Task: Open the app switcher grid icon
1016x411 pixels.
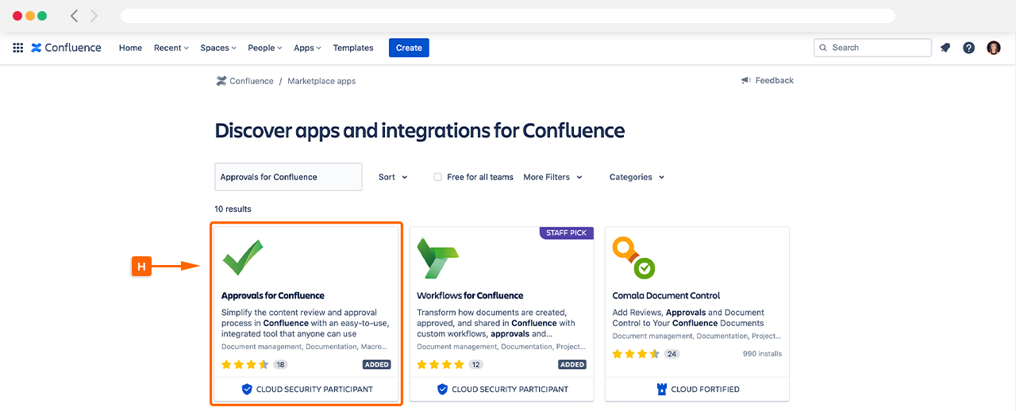Action: point(17,48)
